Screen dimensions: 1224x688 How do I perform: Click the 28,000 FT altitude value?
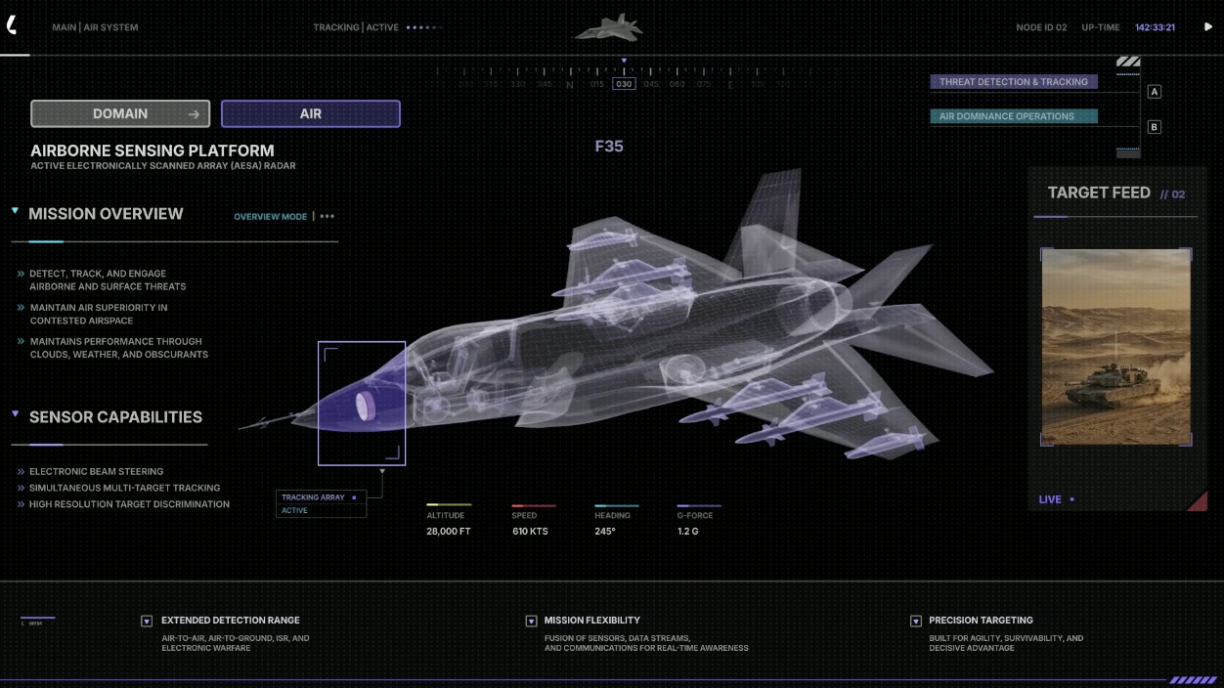coord(449,532)
